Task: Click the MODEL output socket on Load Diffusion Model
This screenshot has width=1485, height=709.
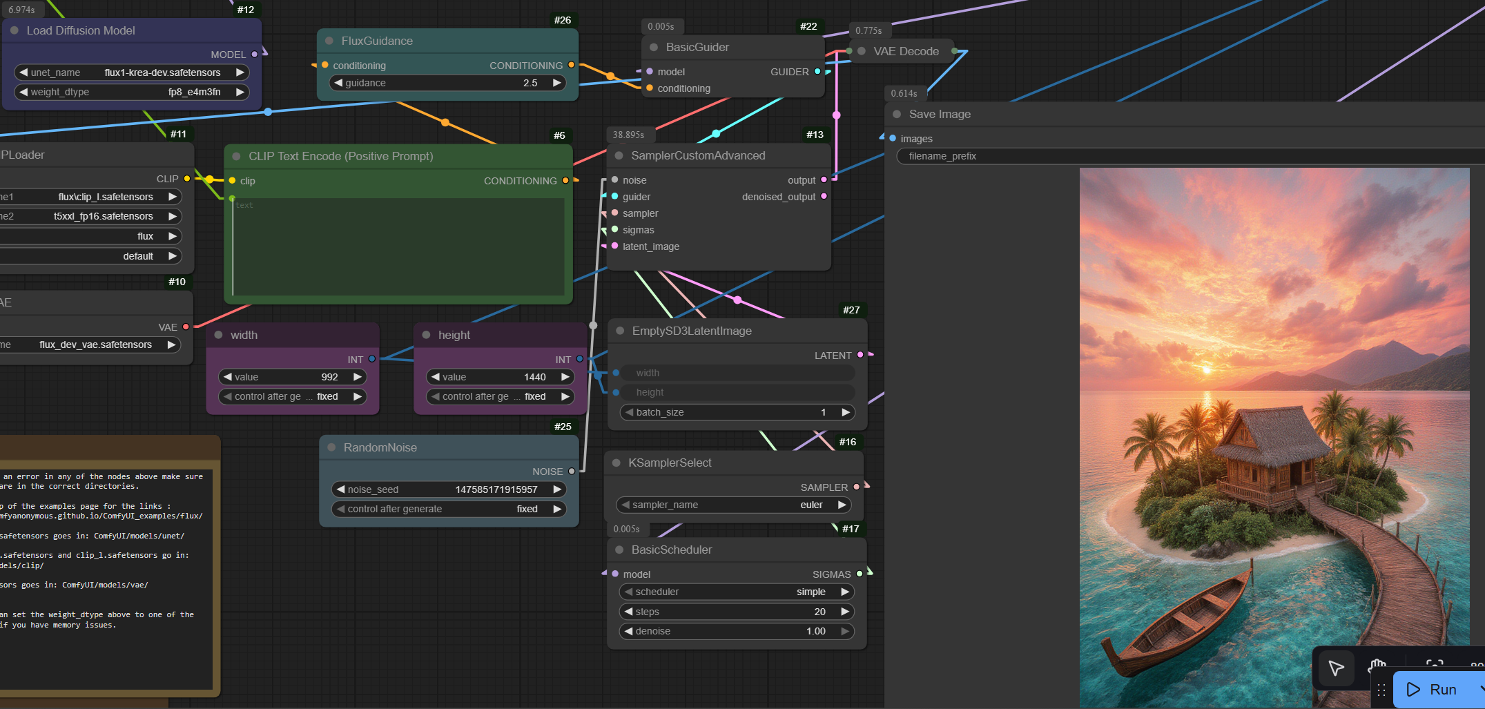Action: 255,55
